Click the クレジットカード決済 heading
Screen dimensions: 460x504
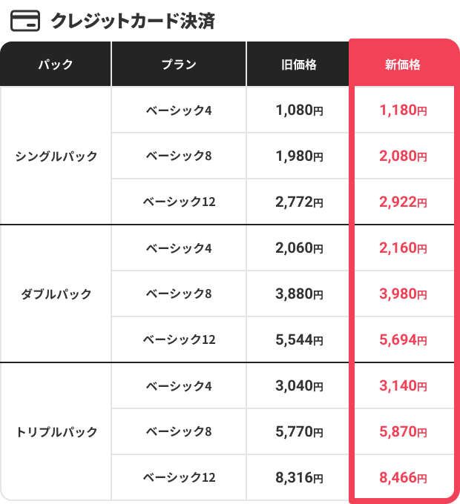click(132, 20)
